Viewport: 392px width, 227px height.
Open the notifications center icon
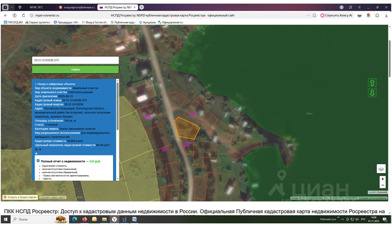click(385, 219)
